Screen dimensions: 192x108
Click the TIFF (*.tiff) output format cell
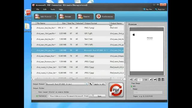point(88,45)
